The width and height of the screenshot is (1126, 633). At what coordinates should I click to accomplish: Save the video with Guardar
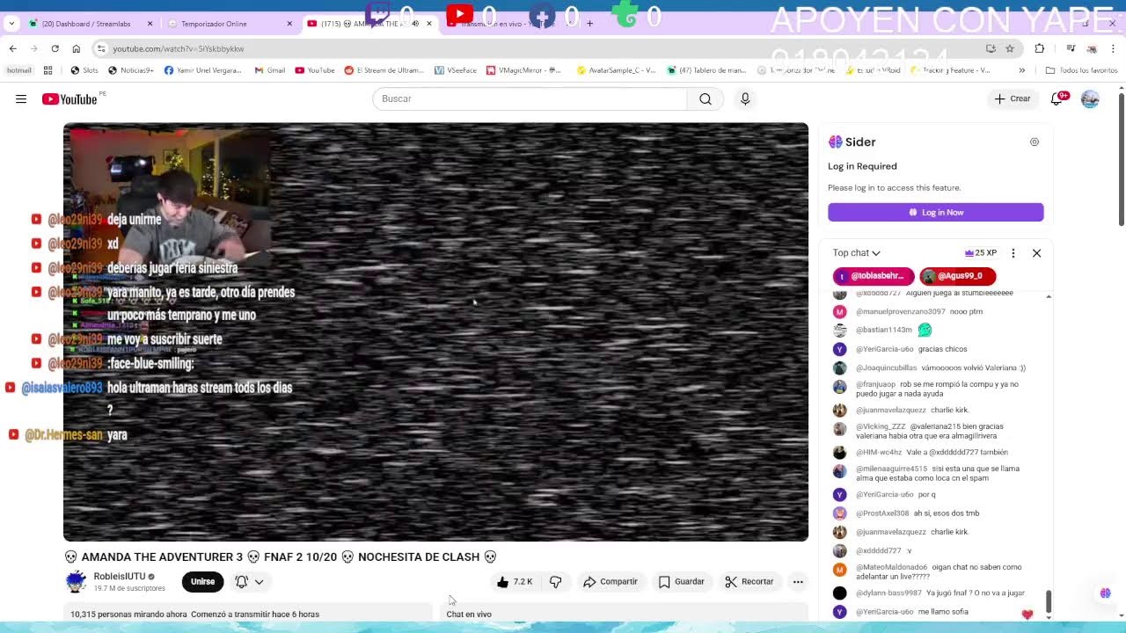[x=682, y=582]
